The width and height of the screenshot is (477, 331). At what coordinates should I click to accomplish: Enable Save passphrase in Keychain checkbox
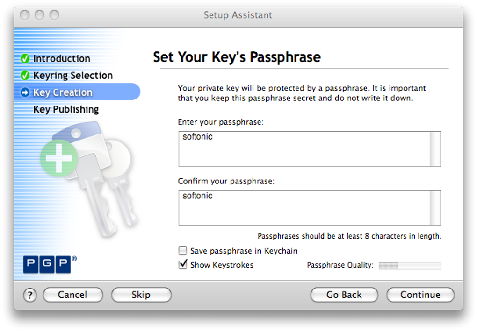pyautogui.click(x=182, y=251)
